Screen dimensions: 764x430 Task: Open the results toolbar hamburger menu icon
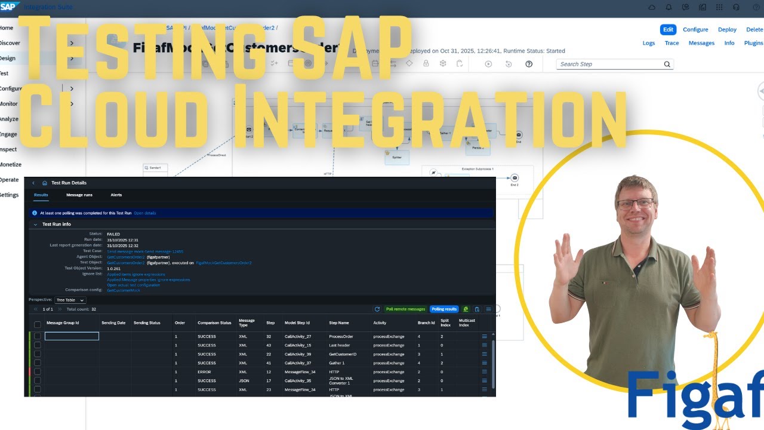(x=488, y=309)
